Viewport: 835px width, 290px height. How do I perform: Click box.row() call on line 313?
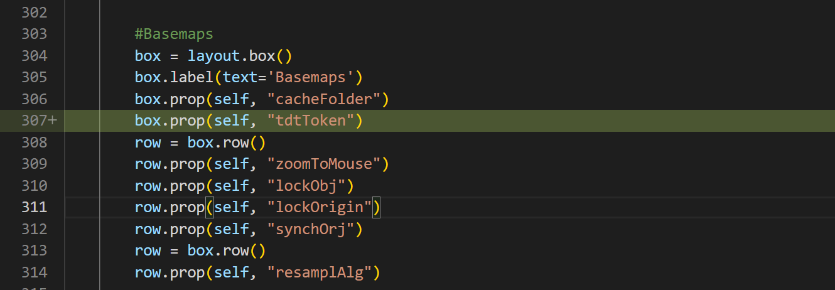click(x=227, y=250)
